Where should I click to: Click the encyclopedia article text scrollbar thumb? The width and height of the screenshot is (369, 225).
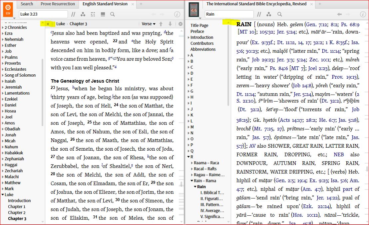367,169
